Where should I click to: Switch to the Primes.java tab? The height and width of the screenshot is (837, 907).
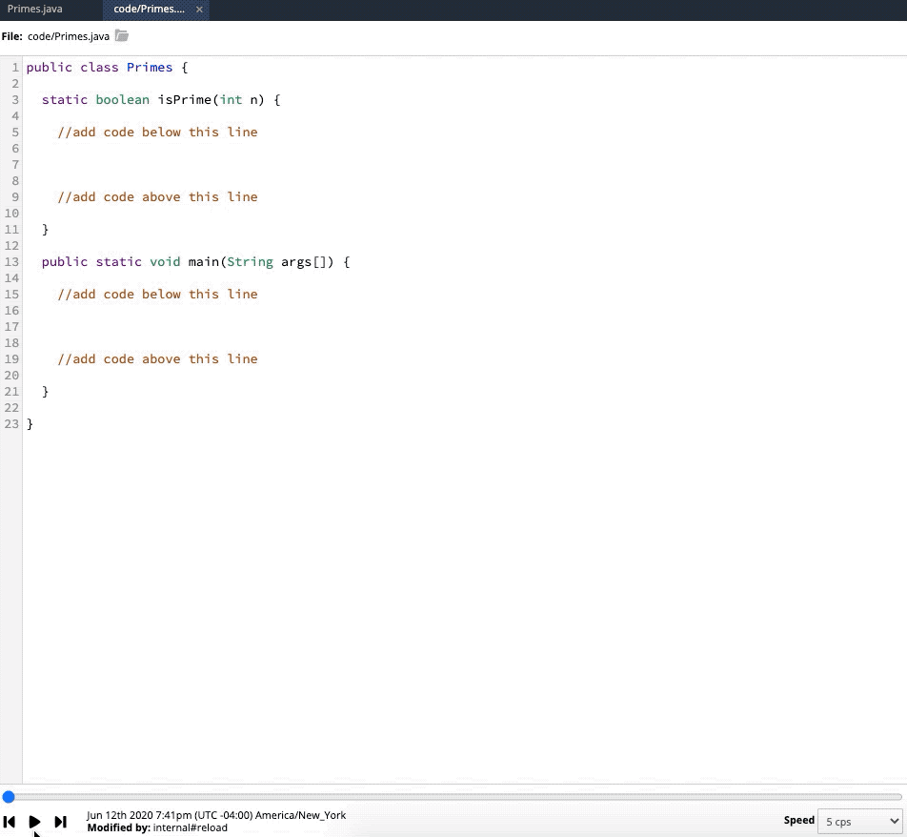(x=35, y=8)
